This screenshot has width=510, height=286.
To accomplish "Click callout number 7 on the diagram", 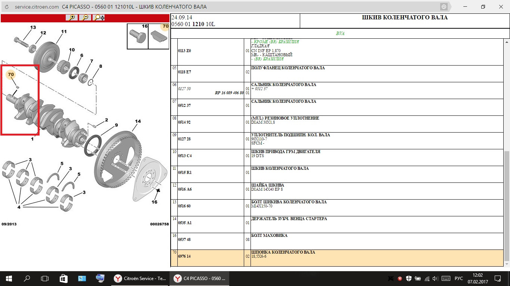I will [x=91, y=61].
